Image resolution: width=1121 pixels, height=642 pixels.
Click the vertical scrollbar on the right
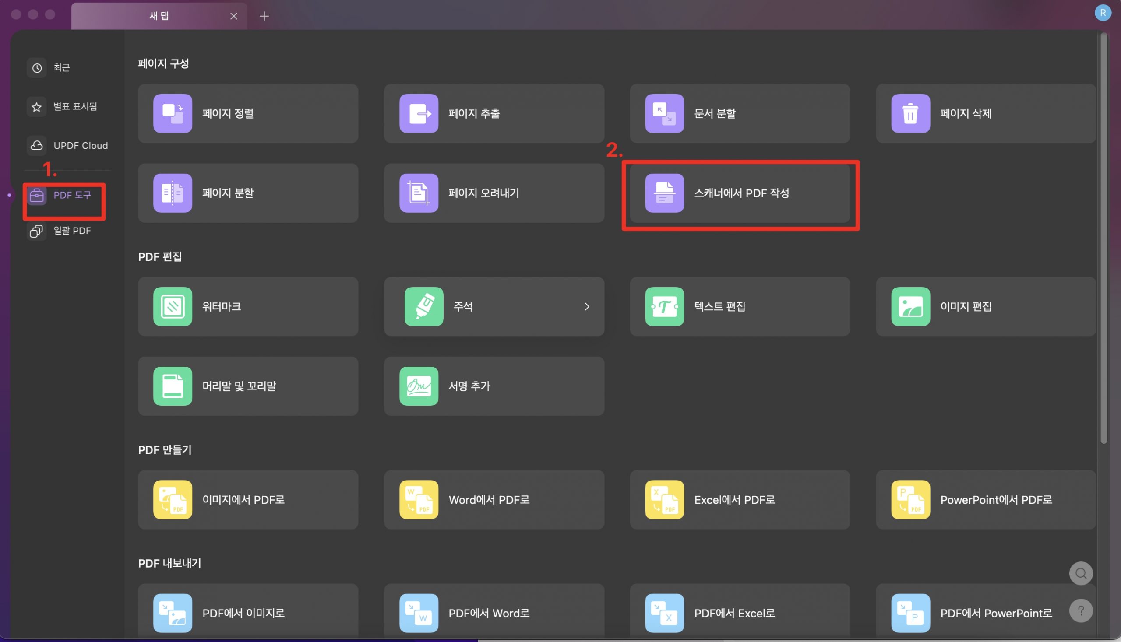click(x=1104, y=238)
